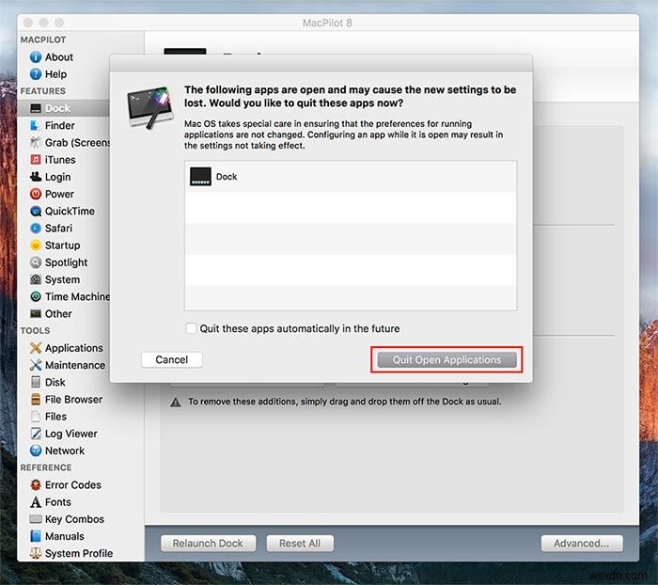Click the System gear icon
Viewport: 658px width, 585px height.
click(36, 279)
